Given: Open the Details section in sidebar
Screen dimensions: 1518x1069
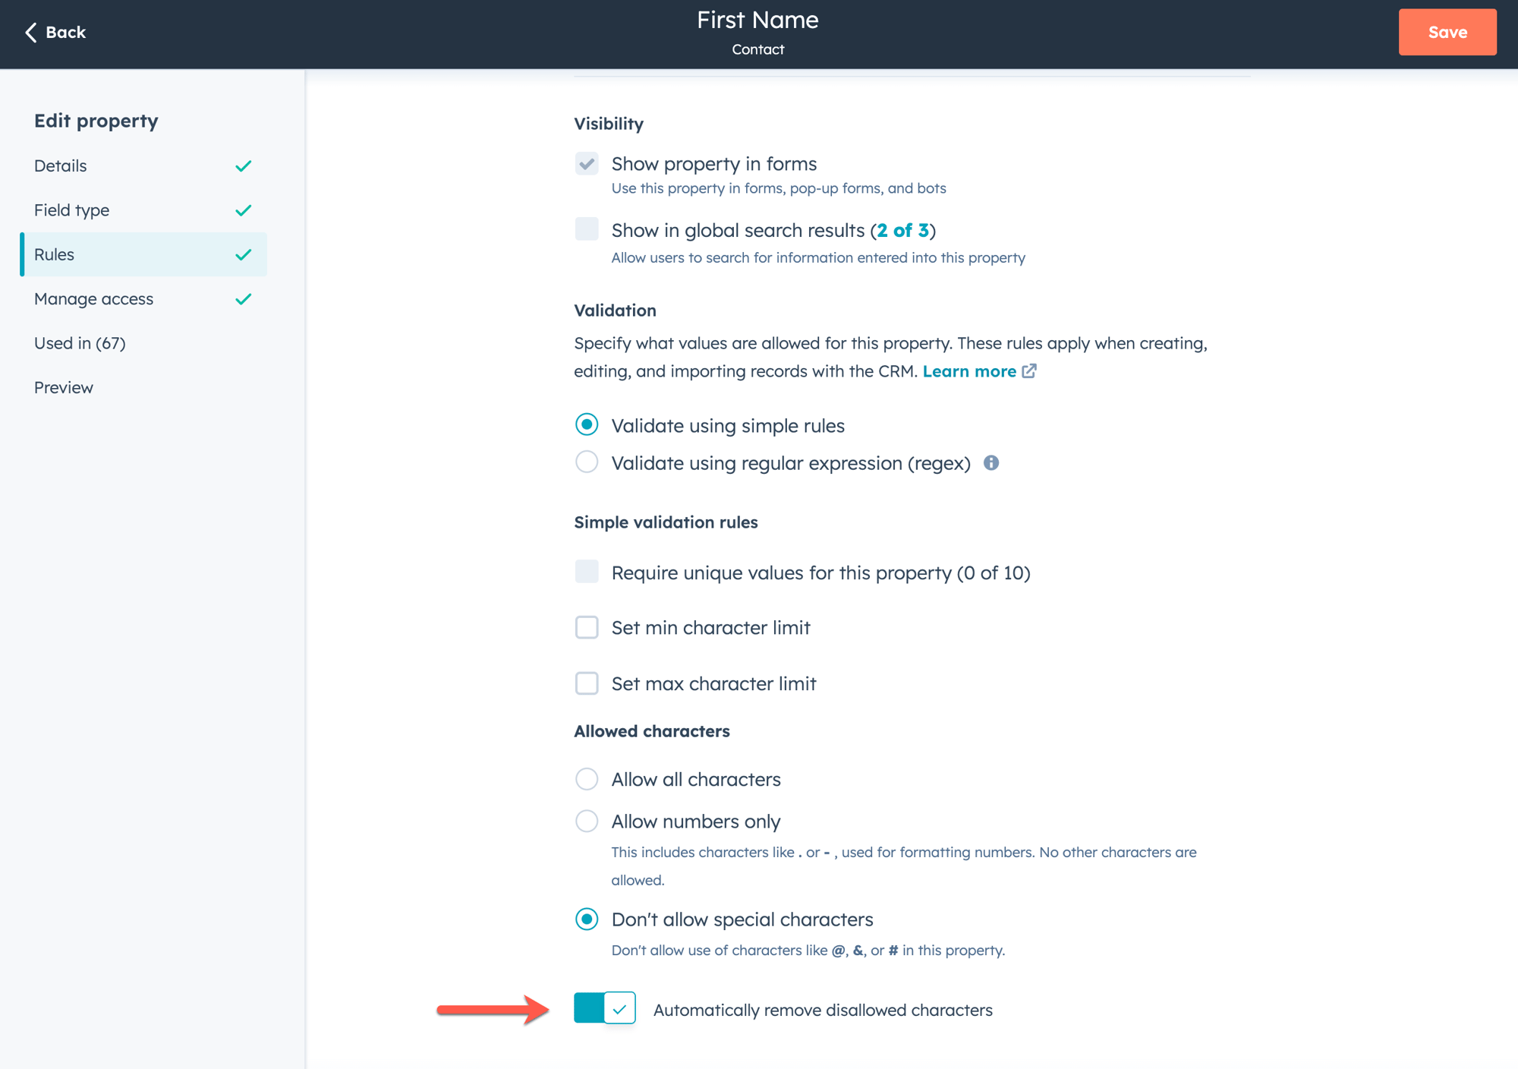Looking at the screenshot, I should 60,166.
